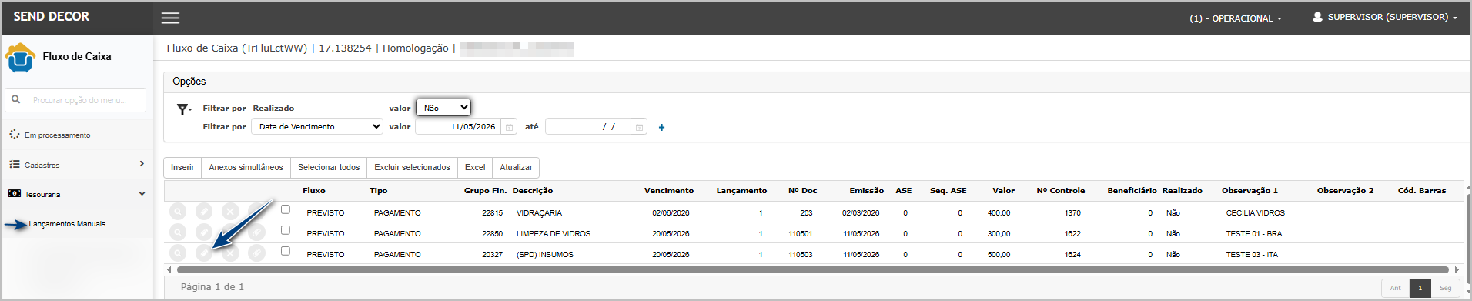
Task: Open attachments for LIMPEZA DE VIDROS row
Action: click(x=256, y=232)
